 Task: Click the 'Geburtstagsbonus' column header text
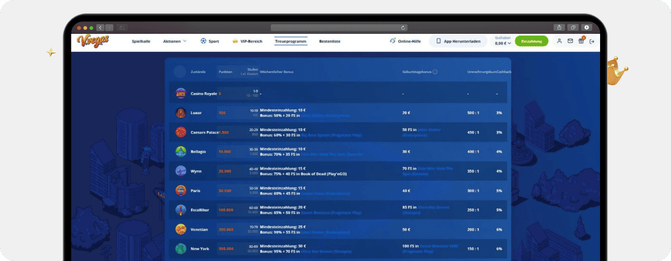[417, 72]
